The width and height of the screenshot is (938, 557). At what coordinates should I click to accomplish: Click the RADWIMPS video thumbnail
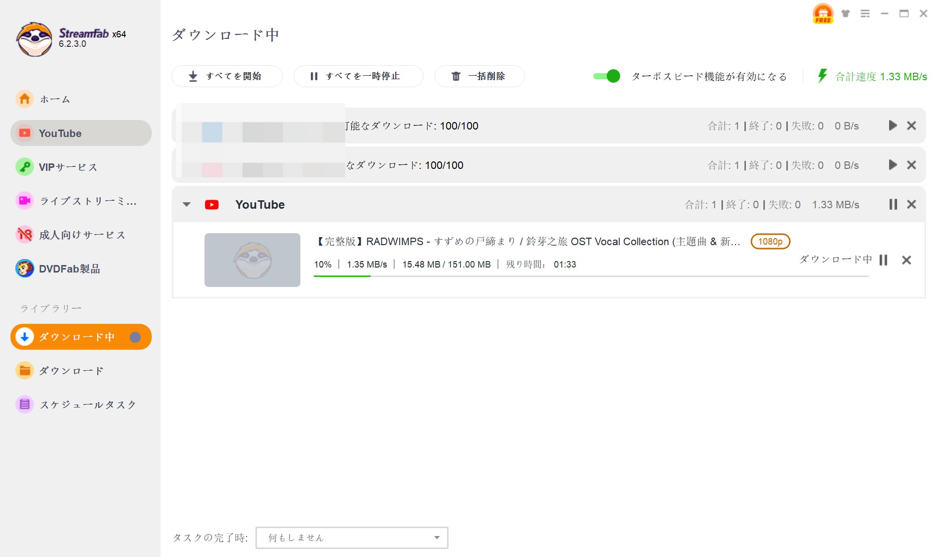click(252, 260)
